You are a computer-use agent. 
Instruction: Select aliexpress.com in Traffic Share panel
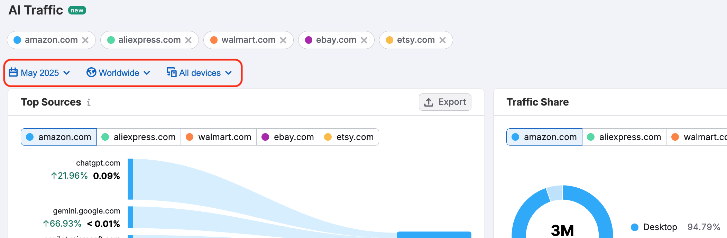click(624, 137)
